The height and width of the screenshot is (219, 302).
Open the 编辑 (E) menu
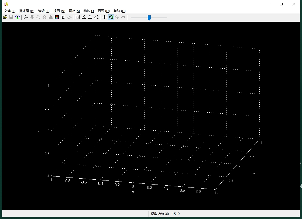coord(44,11)
